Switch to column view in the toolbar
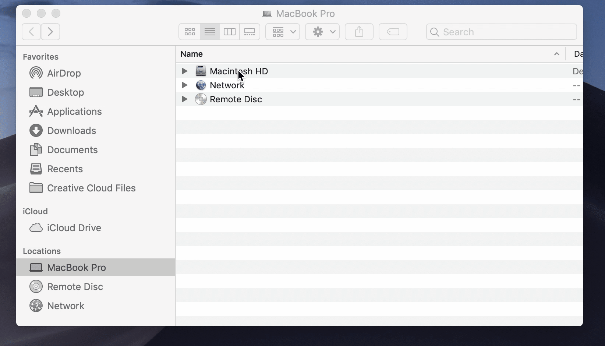The image size is (605, 346). coord(230,32)
